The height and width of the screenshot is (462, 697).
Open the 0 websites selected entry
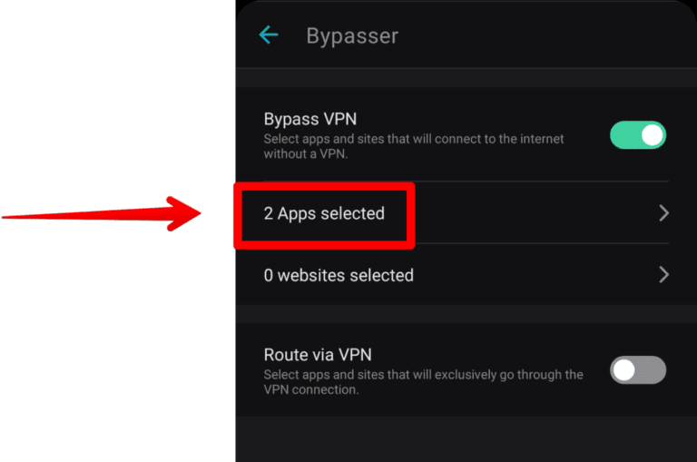pyautogui.click(x=339, y=275)
